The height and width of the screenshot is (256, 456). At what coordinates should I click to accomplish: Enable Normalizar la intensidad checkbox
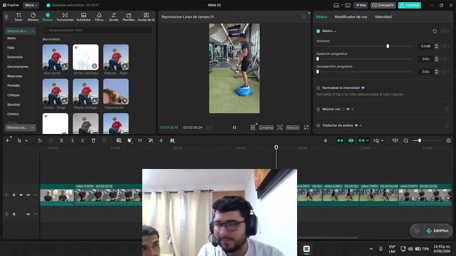(x=318, y=88)
